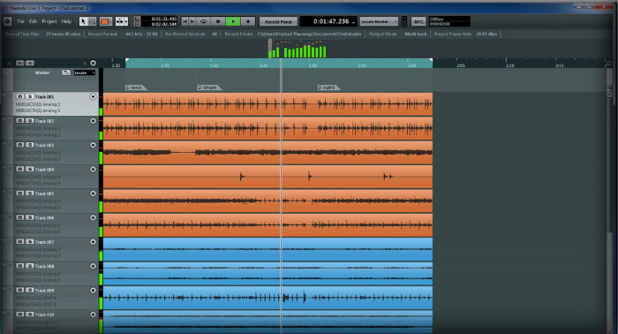Toggle global mute for all tracks

click(19, 63)
